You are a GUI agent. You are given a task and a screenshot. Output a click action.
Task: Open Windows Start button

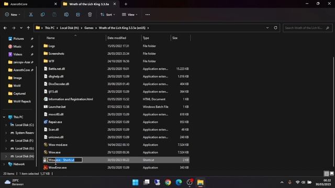tap(136, 182)
